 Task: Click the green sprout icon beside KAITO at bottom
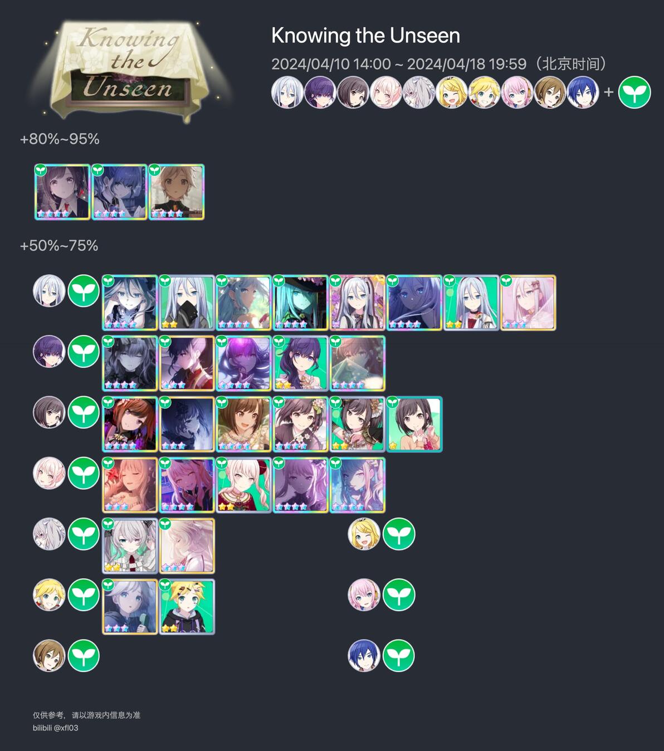[399, 655]
